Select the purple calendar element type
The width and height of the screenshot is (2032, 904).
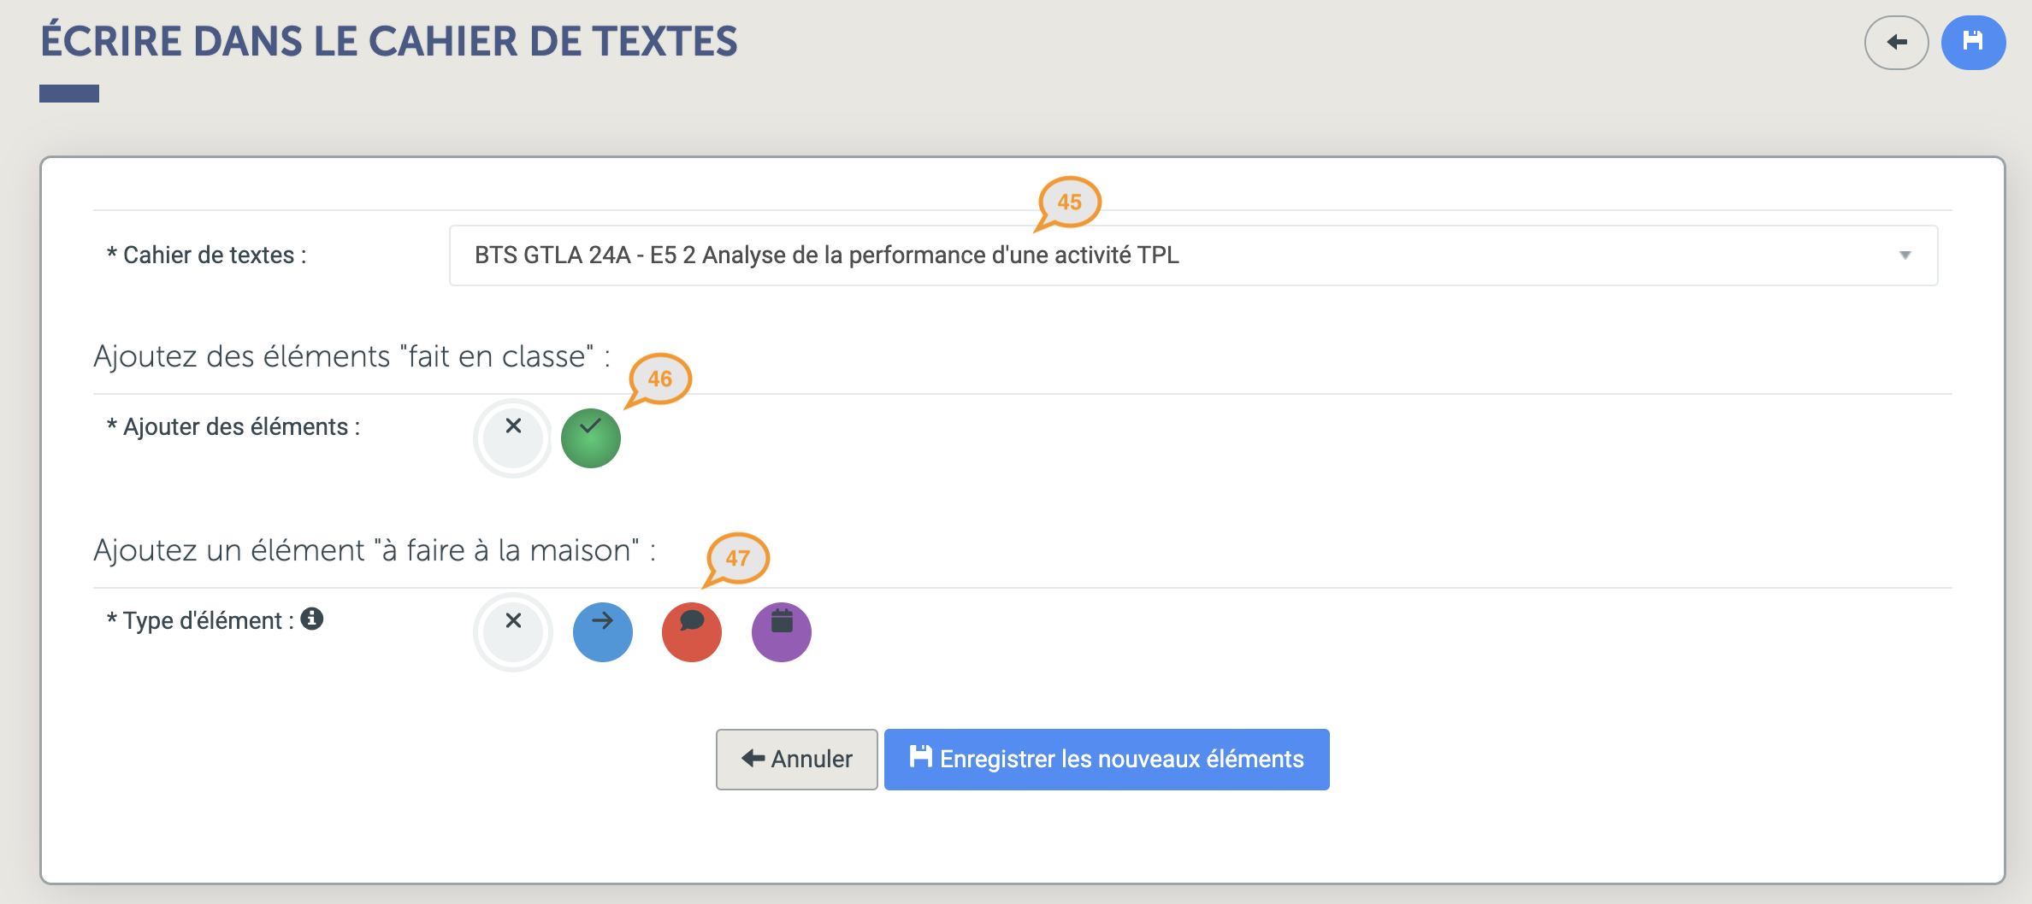pyautogui.click(x=781, y=632)
